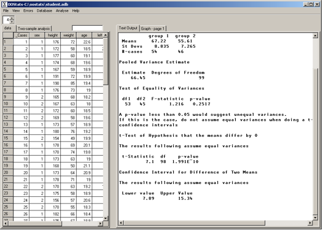This screenshot has height=230, width=323.
Task: Click text output vertical scrollbar thumb
Action: coord(315,142)
